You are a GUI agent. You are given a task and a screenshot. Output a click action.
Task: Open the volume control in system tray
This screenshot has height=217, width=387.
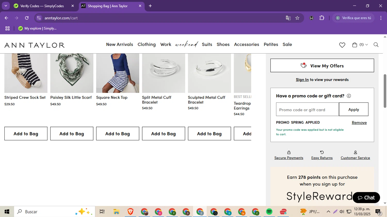click(342, 212)
